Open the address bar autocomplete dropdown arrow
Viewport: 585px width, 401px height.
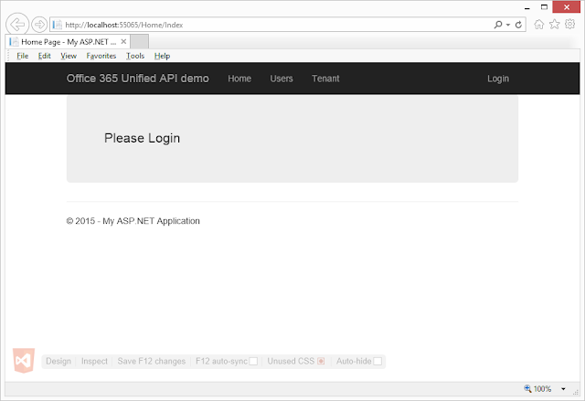pyautogui.click(x=508, y=25)
